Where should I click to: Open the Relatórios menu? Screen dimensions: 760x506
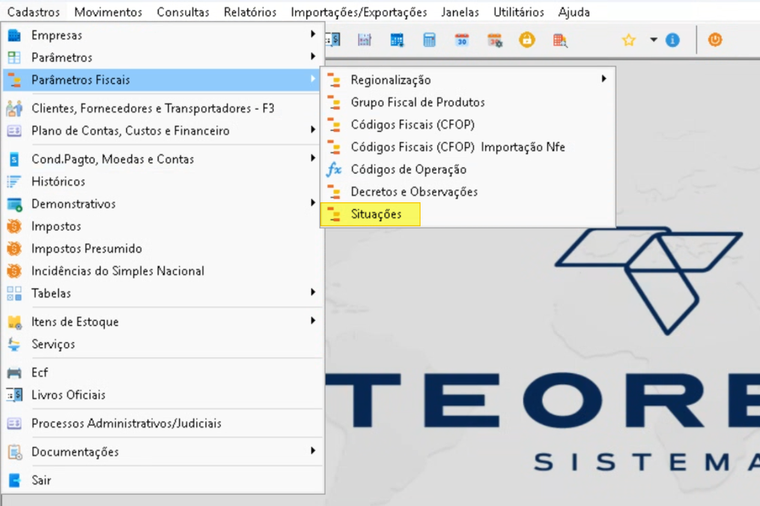pos(250,12)
